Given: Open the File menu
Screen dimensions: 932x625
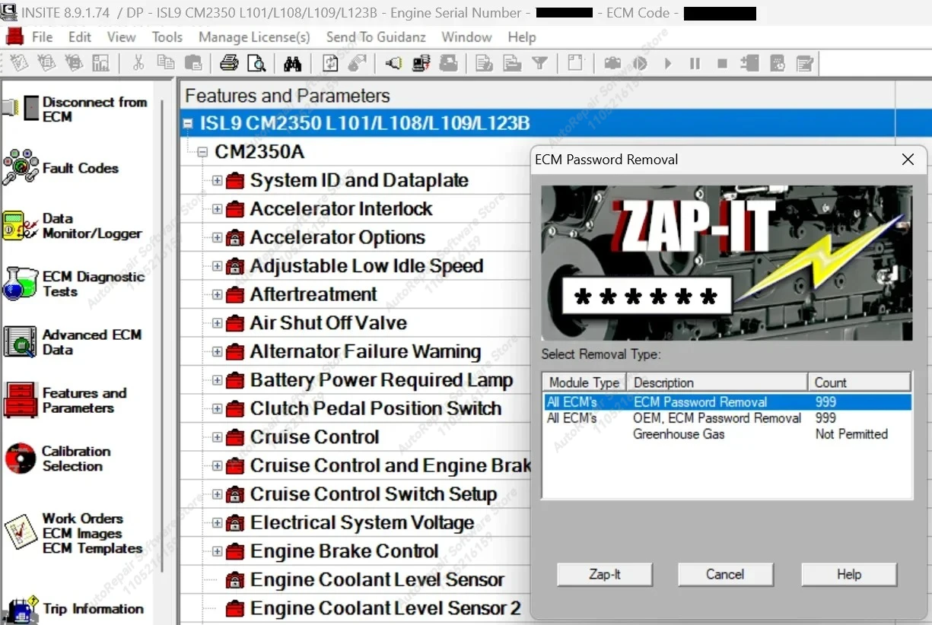Looking at the screenshot, I should [42, 36].
